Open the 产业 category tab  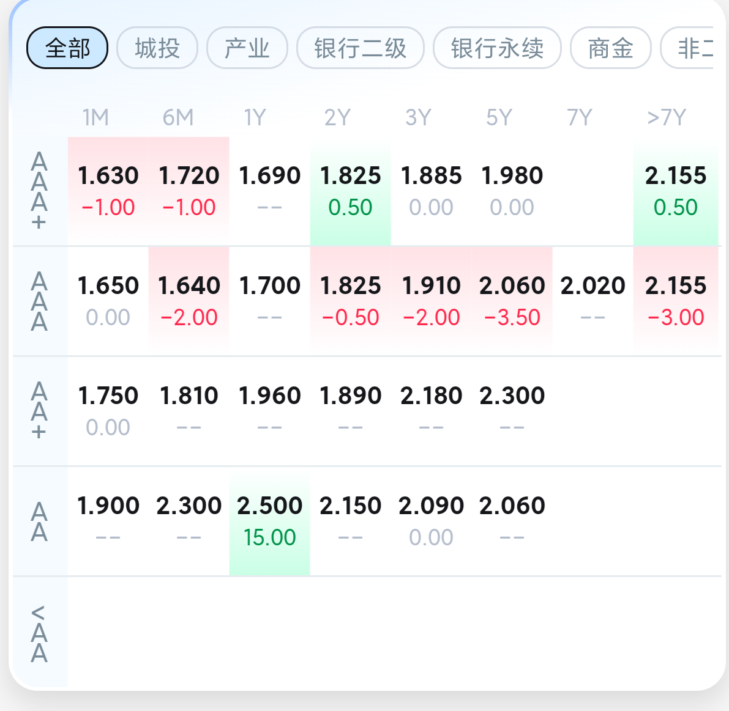coord(247,48)
